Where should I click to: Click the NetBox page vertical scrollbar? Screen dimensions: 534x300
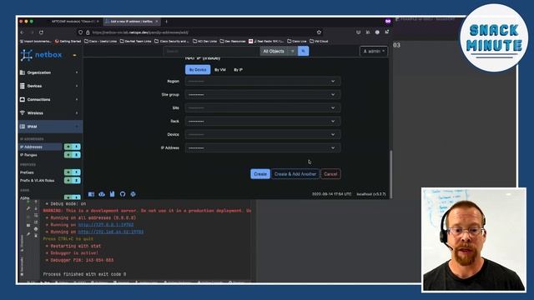click(390, 173)
